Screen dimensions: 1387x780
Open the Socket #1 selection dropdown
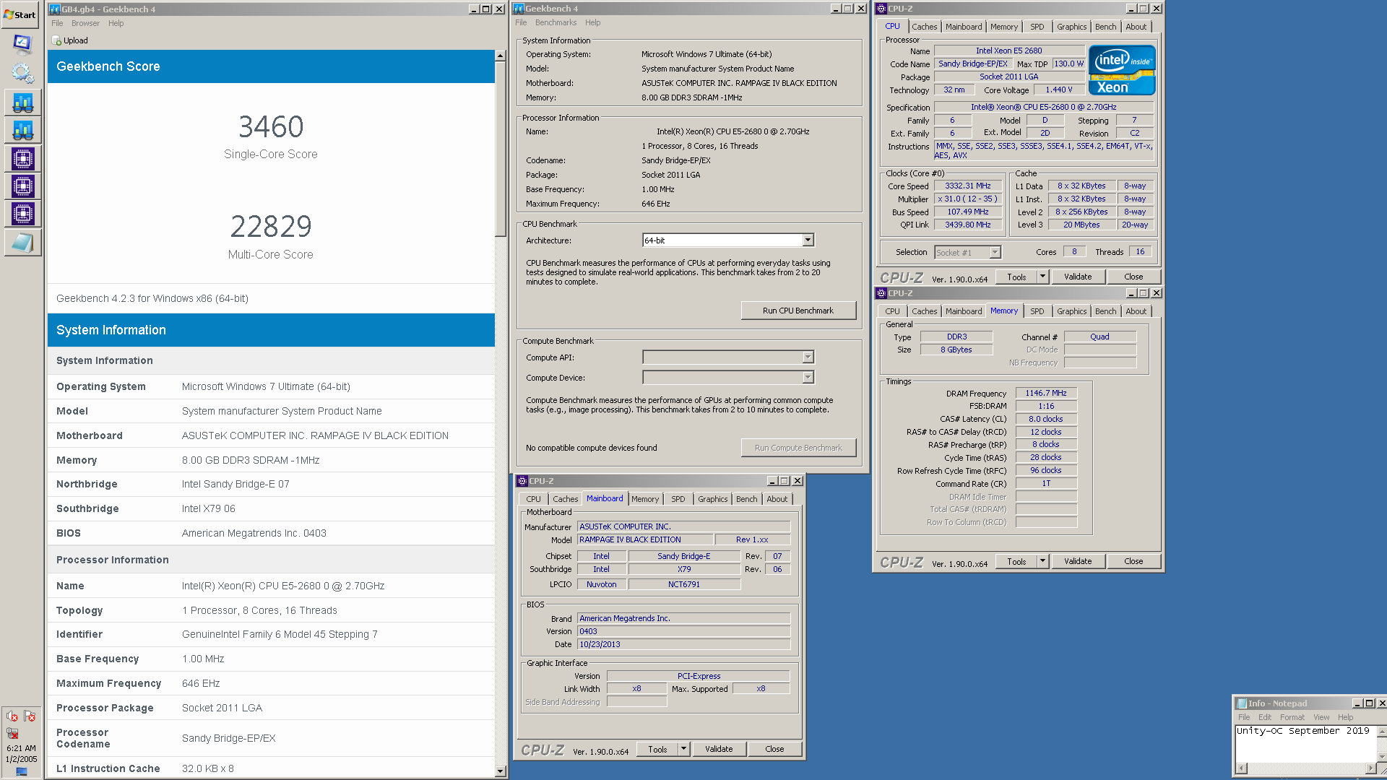(995, 252)
